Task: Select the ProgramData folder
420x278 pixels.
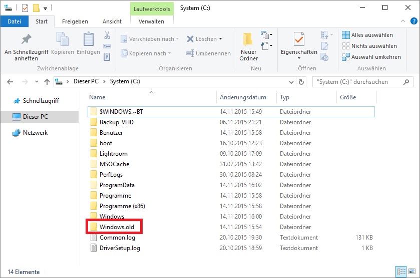Action: [231, 185]
